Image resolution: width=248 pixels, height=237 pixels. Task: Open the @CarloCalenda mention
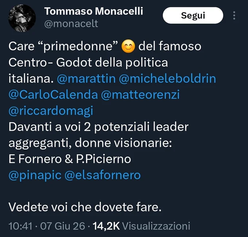click(x=53, y=95)
